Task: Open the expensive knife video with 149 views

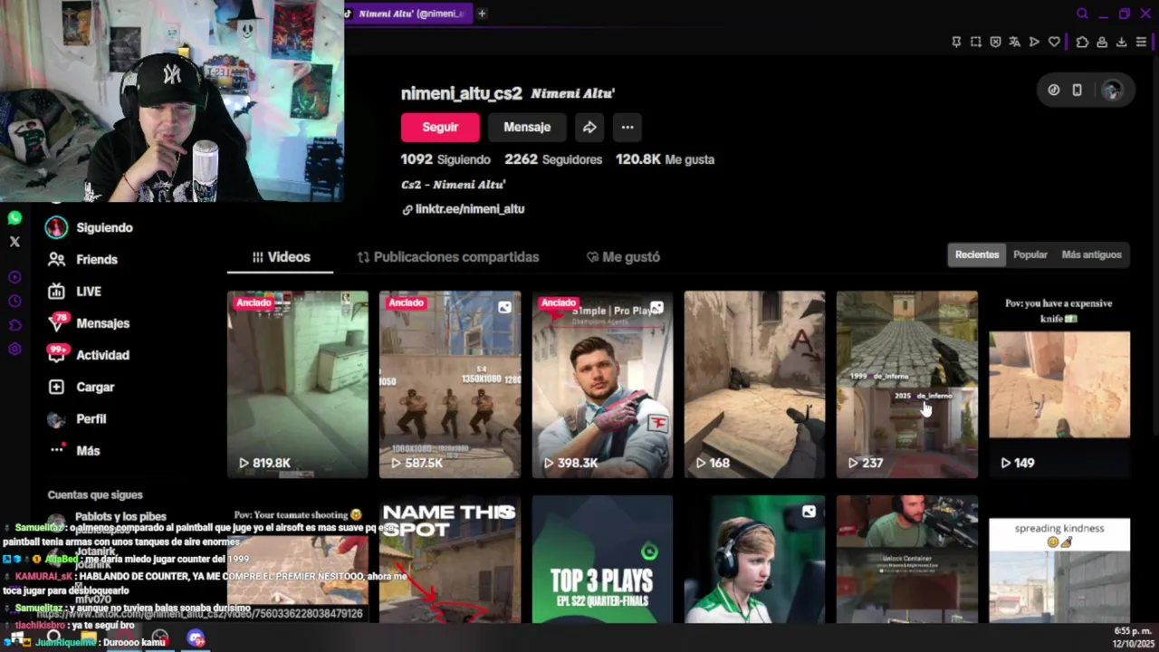Action: coord(1059,384)
